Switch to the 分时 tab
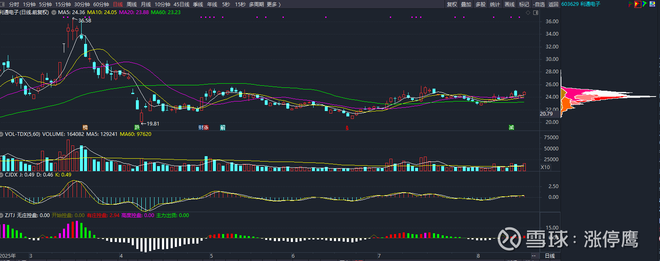 [x=14, y=4]
